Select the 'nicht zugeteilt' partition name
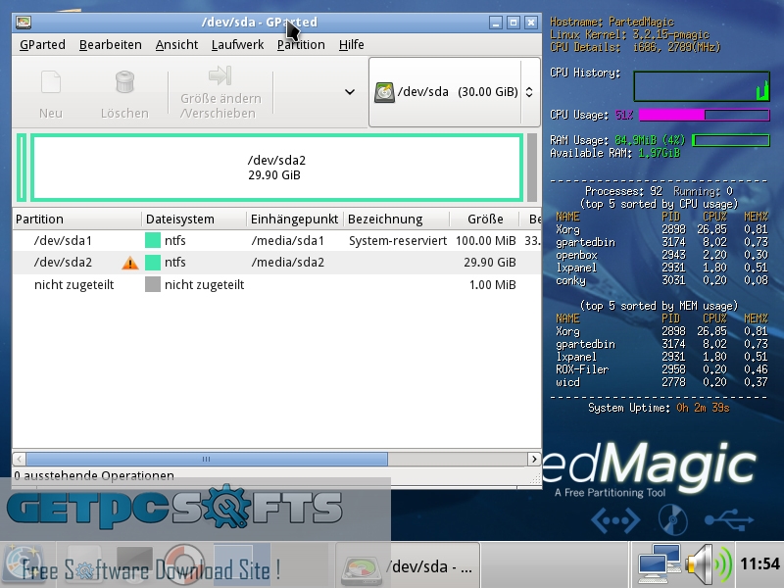This screenshot has width=784, height=588. [74, 285]
